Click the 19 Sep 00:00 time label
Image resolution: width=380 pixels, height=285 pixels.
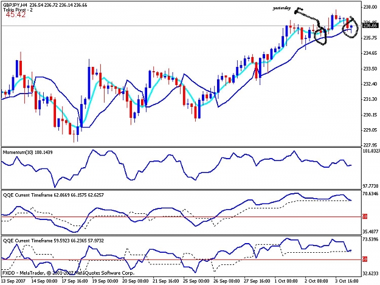pos(105,281)
